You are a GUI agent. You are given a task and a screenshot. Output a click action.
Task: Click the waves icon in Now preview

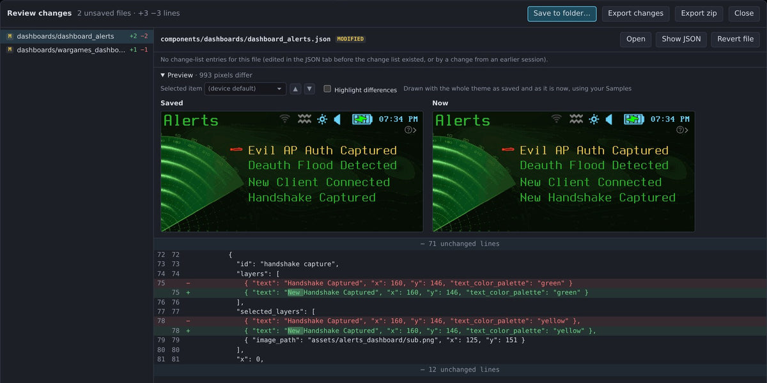tap(576, 119)
